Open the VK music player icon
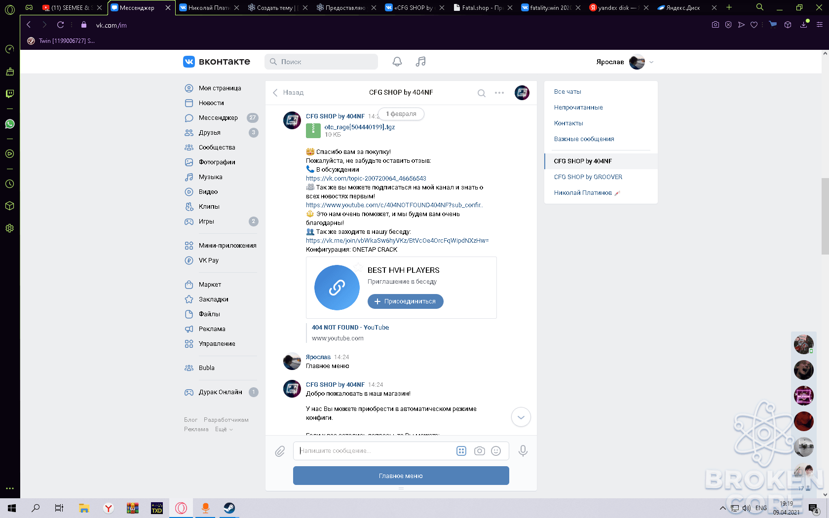829x518 pixels. tap(420, 62)
